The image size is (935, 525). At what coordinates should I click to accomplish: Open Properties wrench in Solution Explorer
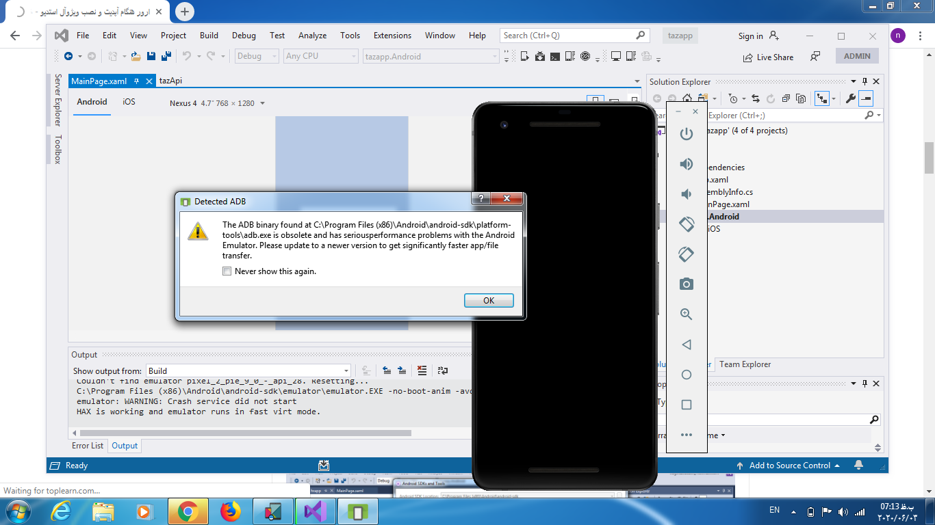tap(851, 98)
